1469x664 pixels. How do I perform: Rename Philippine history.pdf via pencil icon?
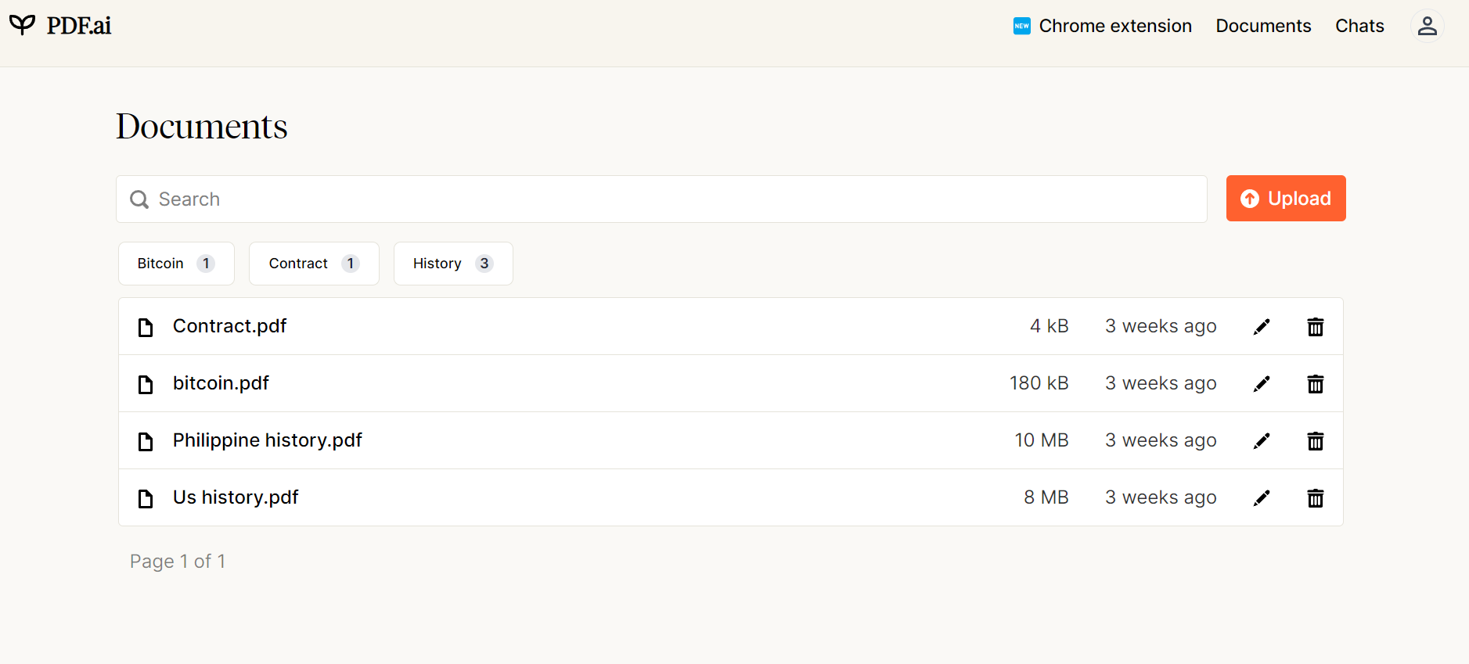(x=1262, y=441)
